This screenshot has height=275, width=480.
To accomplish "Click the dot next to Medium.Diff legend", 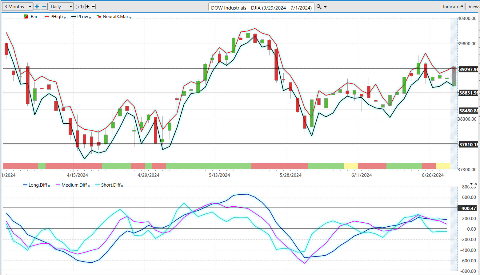I will click(89, 186).
